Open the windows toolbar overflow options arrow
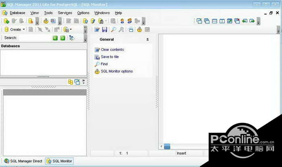The height and width of the screenshot is (167, 282). [x=259, y=21]
